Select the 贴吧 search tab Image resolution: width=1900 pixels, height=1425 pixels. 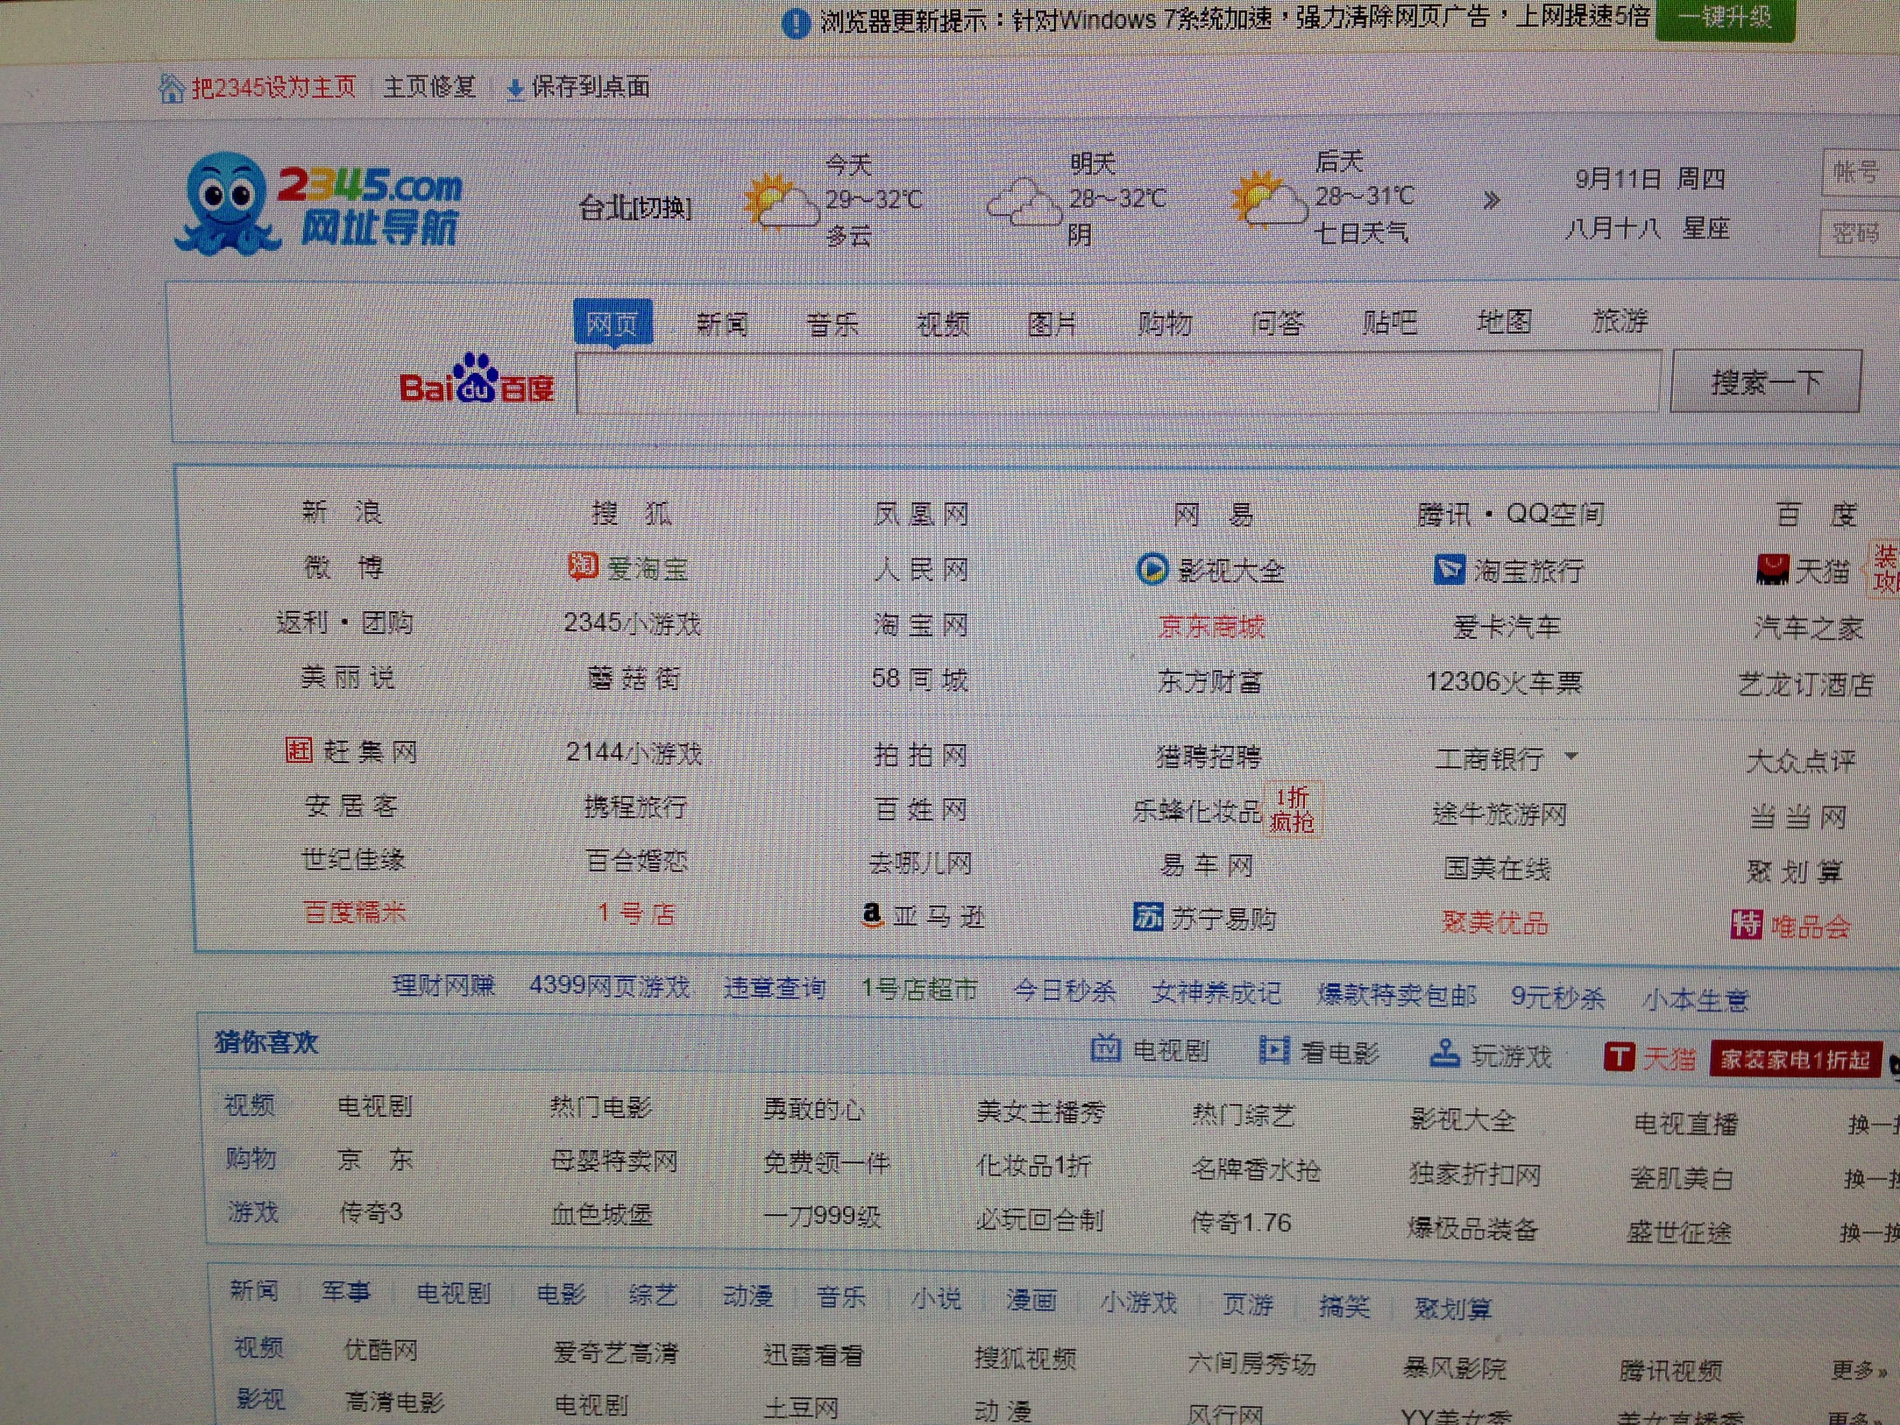1389,322
